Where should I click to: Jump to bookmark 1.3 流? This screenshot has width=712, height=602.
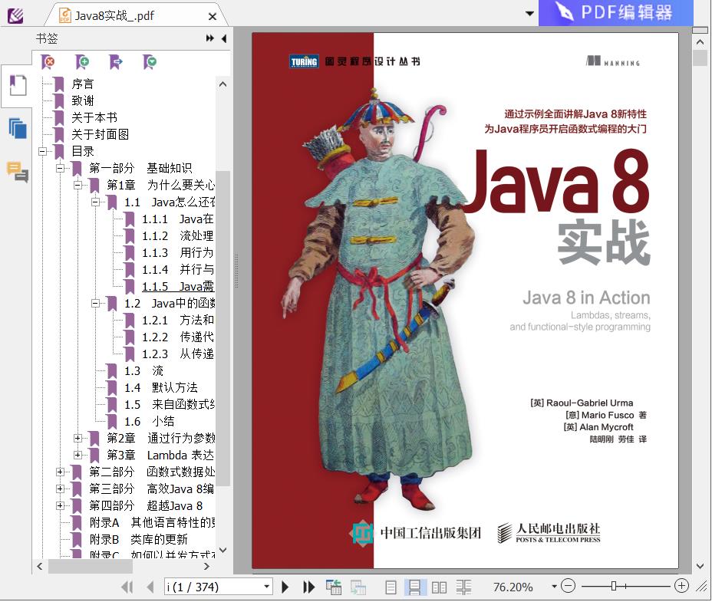(x=143, y=371)
